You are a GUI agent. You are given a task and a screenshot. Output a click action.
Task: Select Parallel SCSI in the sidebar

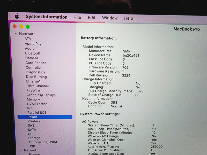pos(37,113)
